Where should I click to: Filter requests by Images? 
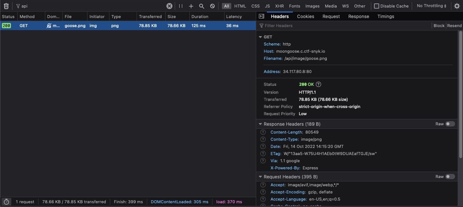[x=312, y=6]
